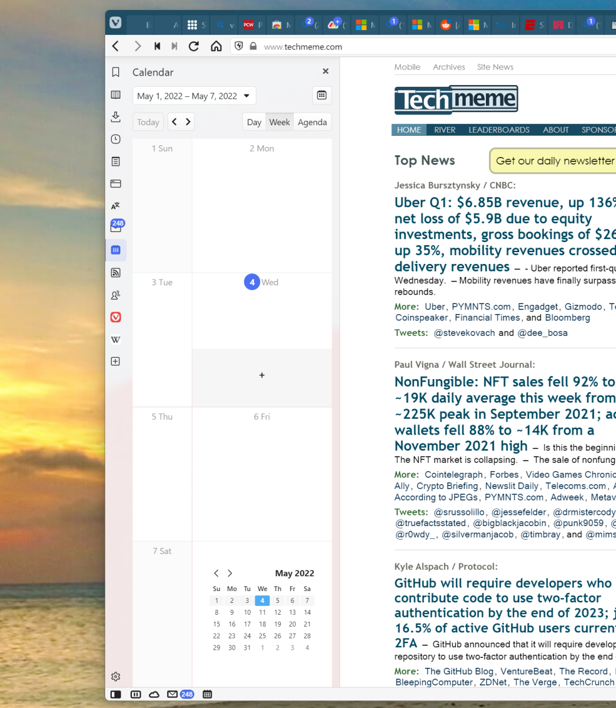
Task: Open the Feeds panel
Action: pyautogui.click(x=116, y=272)
